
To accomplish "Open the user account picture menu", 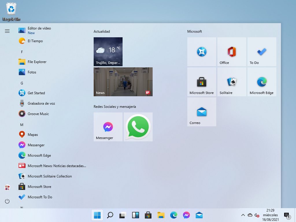I will [x=7, y=187].
